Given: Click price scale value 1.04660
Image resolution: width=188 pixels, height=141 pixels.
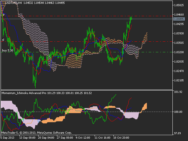Looking at the screenshot, I should tap(179, 14).
